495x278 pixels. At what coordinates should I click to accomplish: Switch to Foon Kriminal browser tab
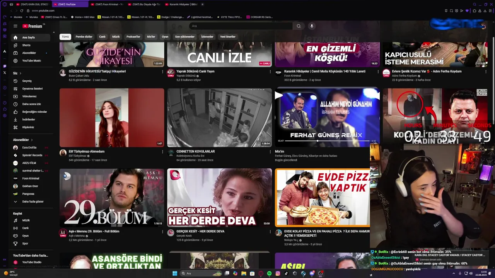(108, 4)
